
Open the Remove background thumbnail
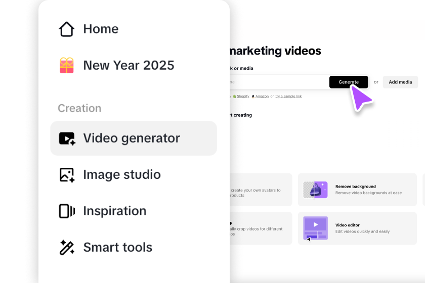click(315, 190)
